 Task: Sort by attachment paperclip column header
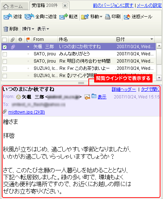(12, 39)
